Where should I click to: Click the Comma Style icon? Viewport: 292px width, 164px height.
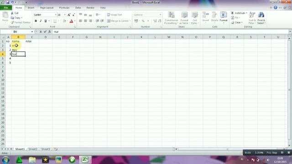(x=148, y=21)
